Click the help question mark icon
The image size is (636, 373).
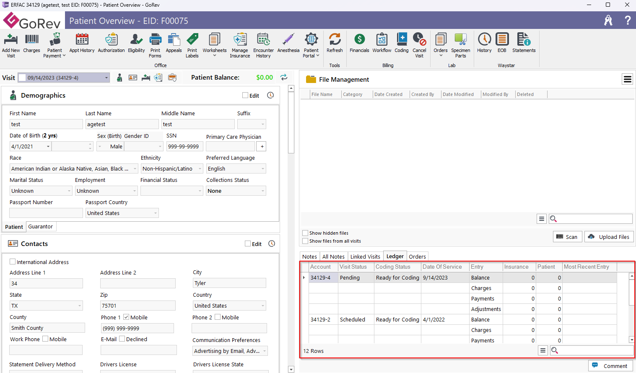628,20
